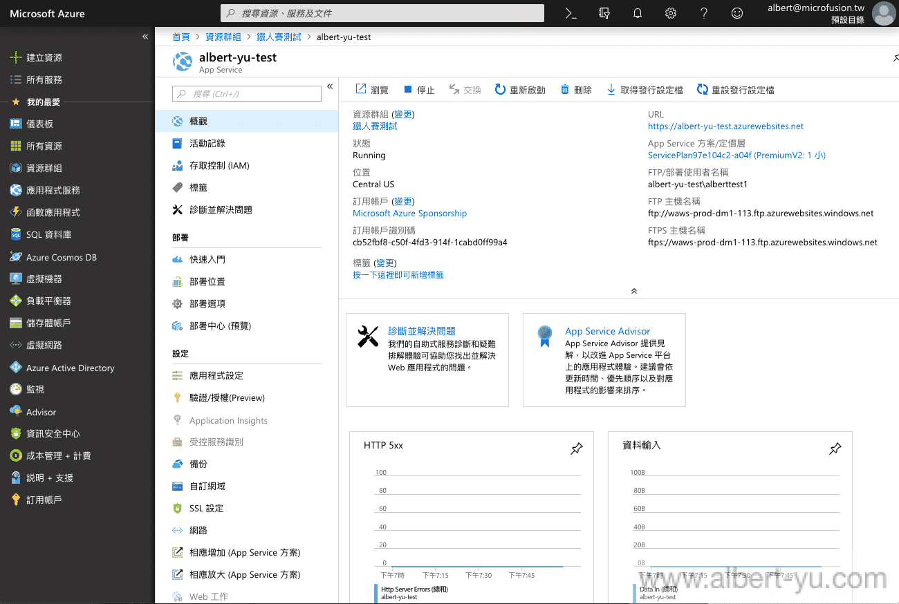Open the Microsoft Azure Sponsorship link
This screenshot has height=604, width=899.
[x=409, y=214]
